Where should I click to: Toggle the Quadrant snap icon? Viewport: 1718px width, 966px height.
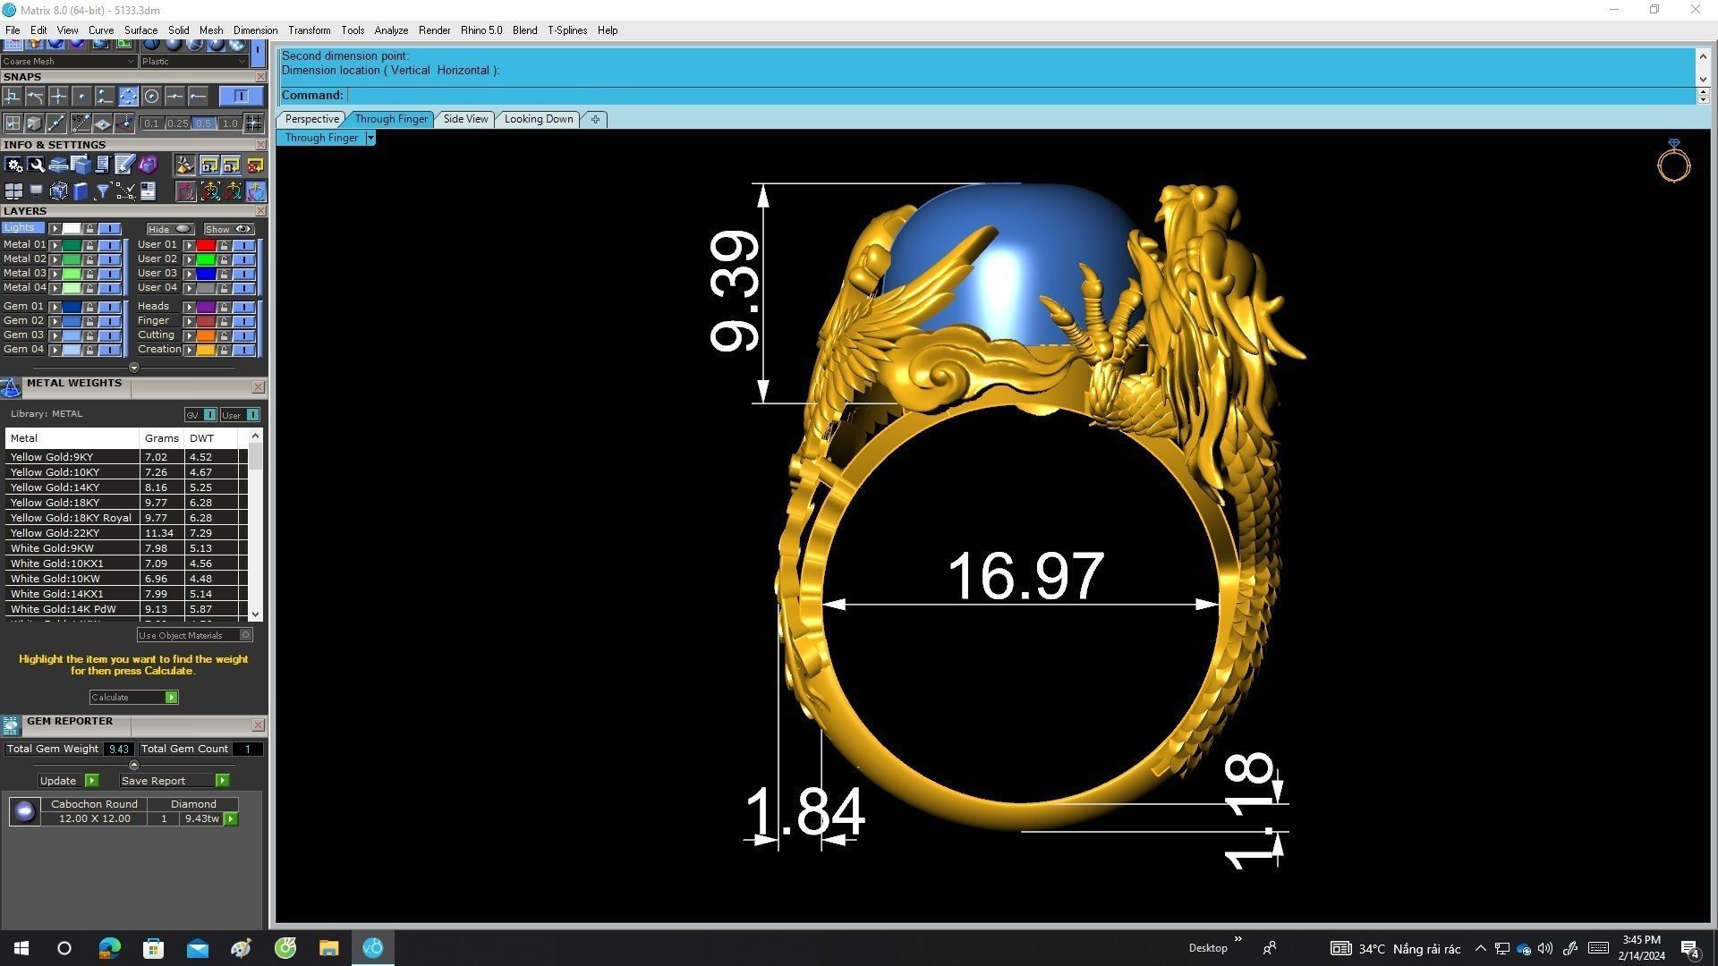click(x=128, y=96)
